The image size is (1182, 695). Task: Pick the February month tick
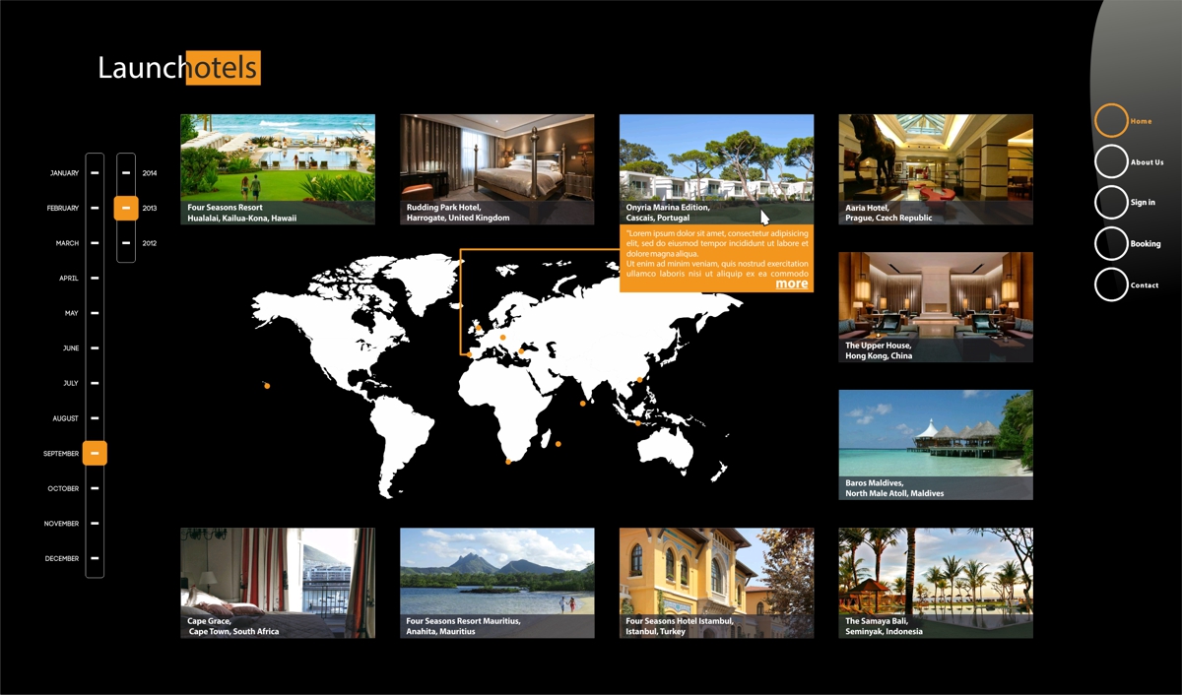pyautogui.click(x=95, y=208)
